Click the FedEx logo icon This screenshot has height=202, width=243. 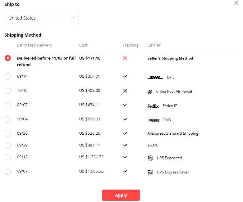(x=153, y=106)
